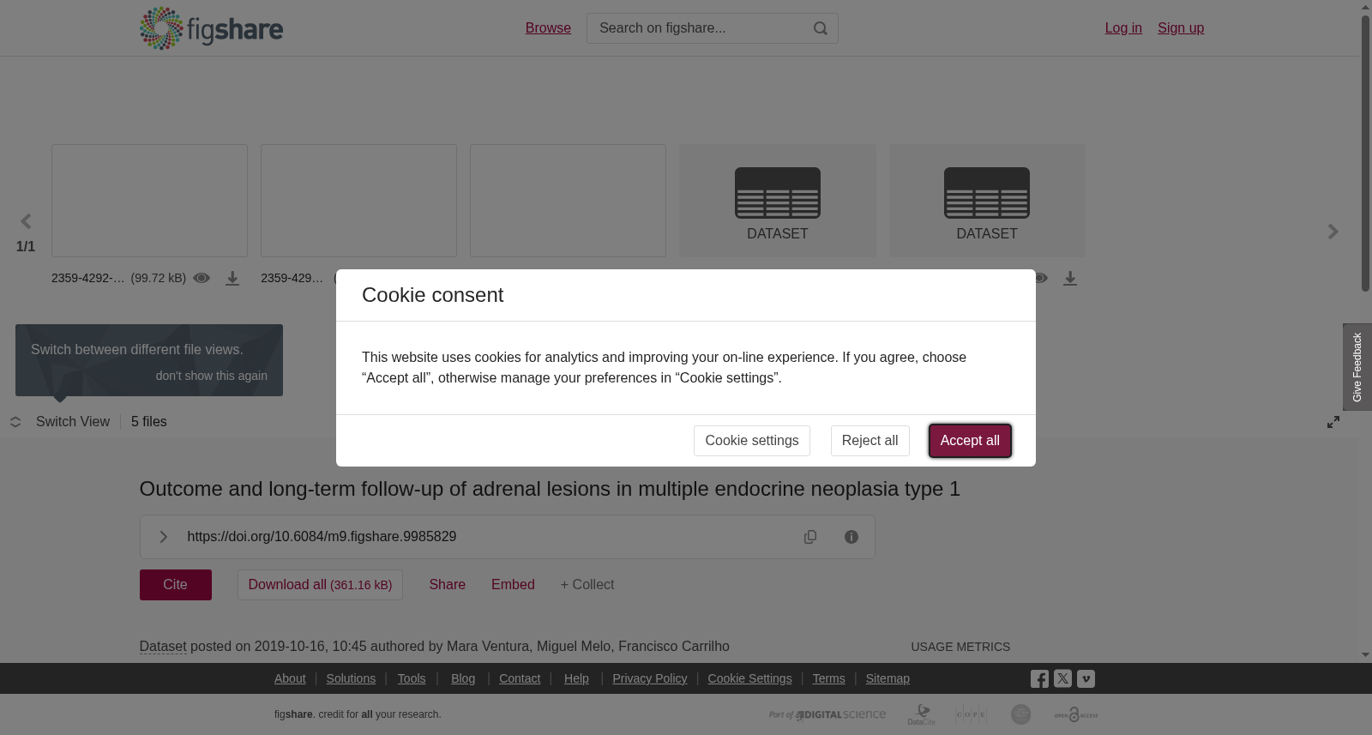Toggle Switch View for files
This screenshot has width=1372, height=735.
60,422
